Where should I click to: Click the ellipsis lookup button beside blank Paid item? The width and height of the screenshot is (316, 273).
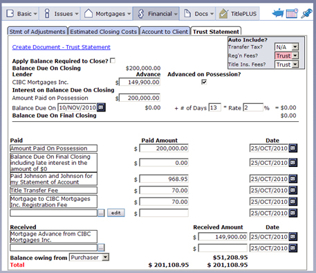click(x=101, y=213)
